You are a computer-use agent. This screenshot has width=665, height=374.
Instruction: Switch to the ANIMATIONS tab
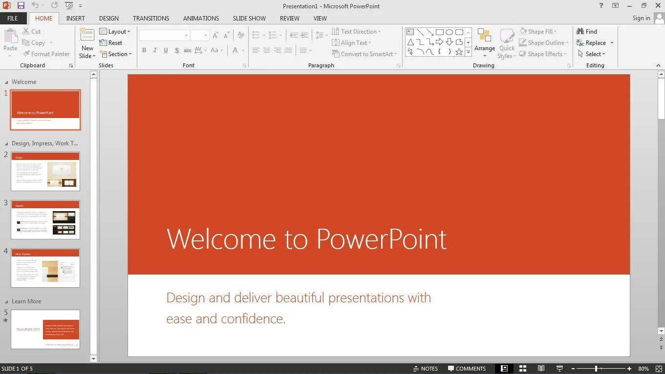[x=201, y=18]
